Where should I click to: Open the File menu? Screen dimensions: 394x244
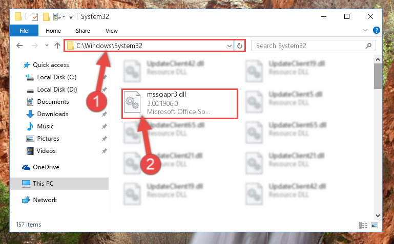pos(24,31)
